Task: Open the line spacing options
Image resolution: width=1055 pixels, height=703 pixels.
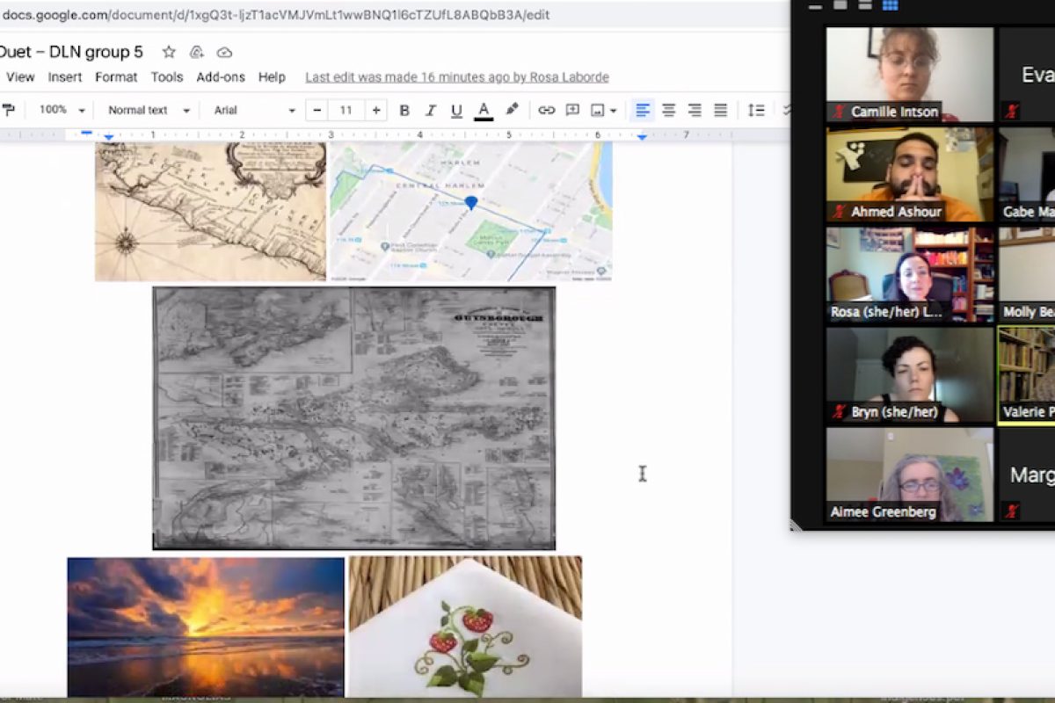Action: [x=756, y=110]
